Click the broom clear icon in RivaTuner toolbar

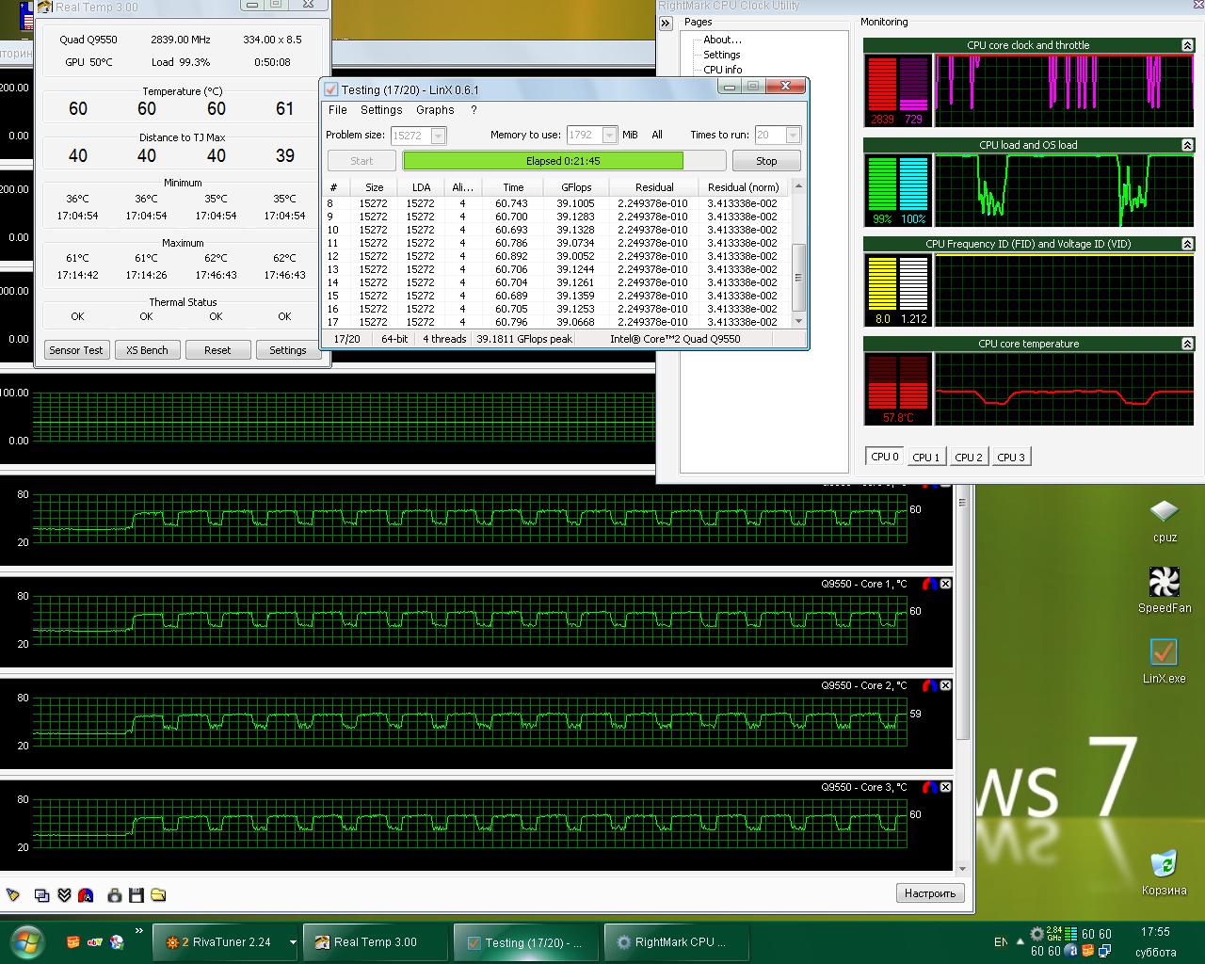pyautogui.click(x=13, y=894)
